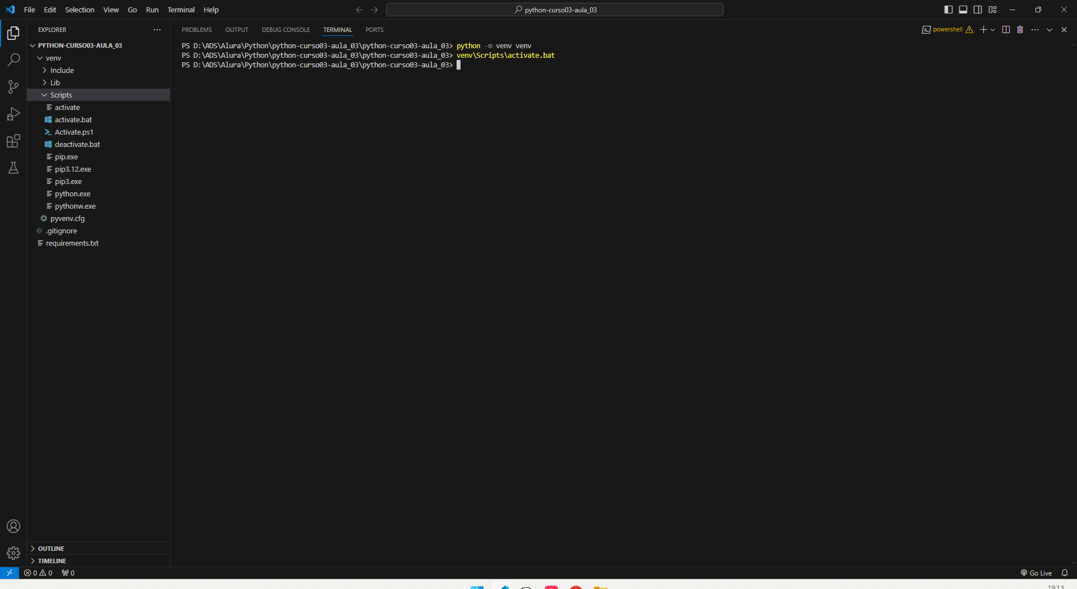Open the Manage gear icon

click(13, 553)
